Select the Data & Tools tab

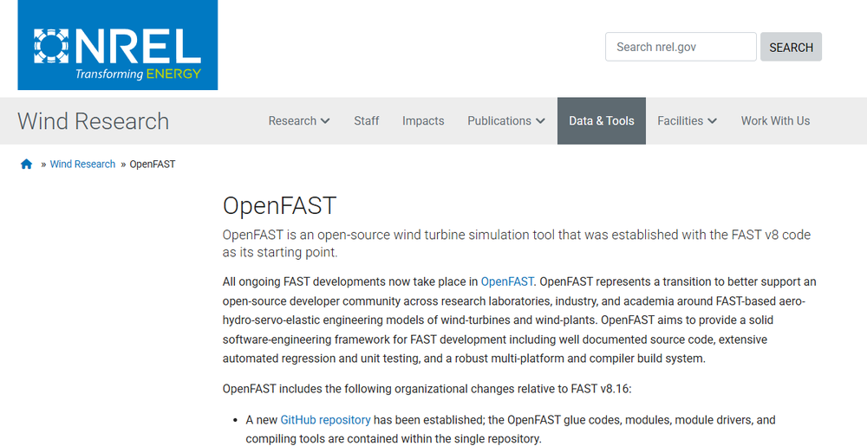[x=602, y=121]
